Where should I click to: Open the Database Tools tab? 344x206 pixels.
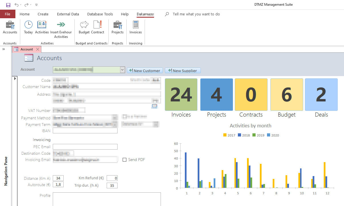click(x=100, y=14)
